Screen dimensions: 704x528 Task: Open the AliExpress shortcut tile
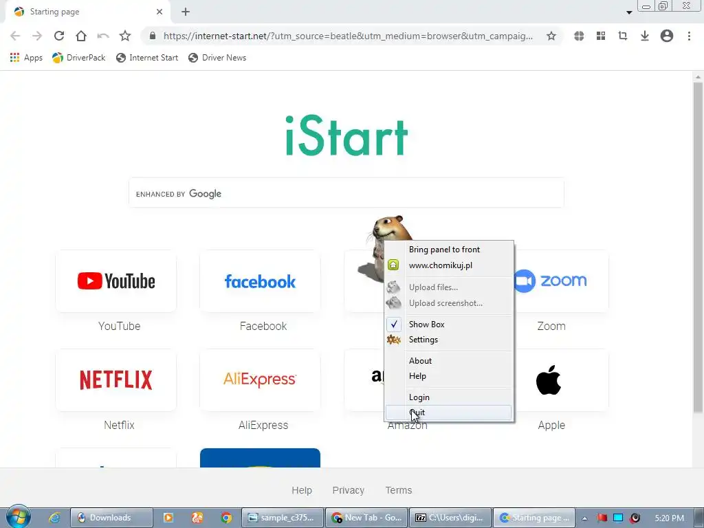coord(260,379)
